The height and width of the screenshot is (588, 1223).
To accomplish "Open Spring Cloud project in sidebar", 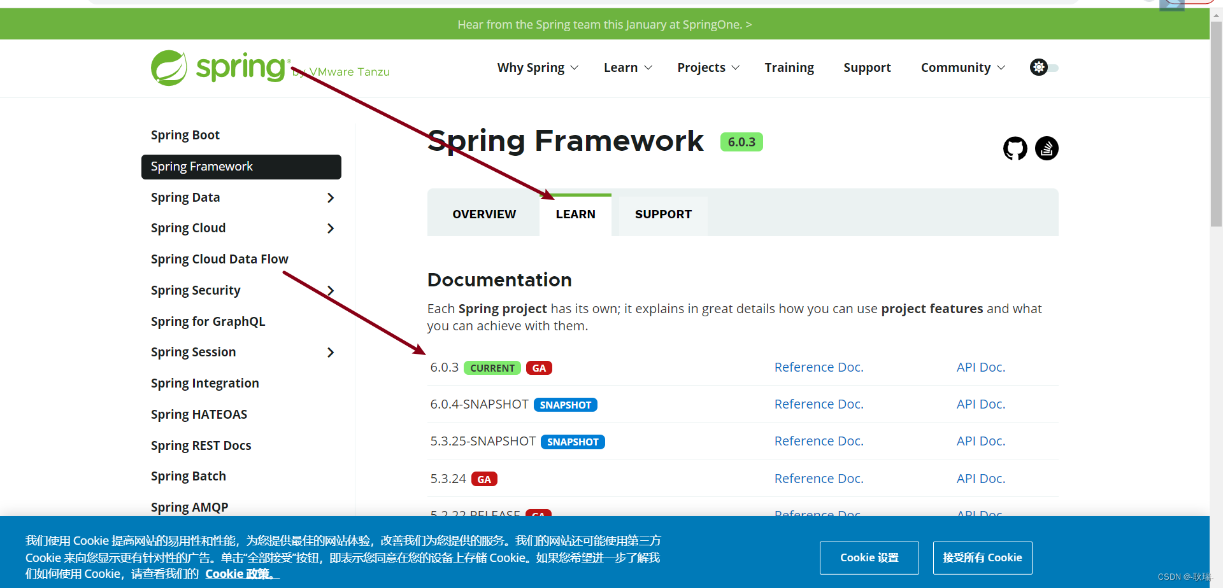I will 188,228.
